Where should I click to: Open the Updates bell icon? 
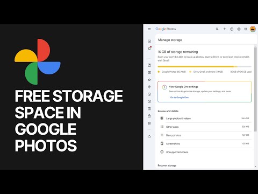(x=149, y=48)
